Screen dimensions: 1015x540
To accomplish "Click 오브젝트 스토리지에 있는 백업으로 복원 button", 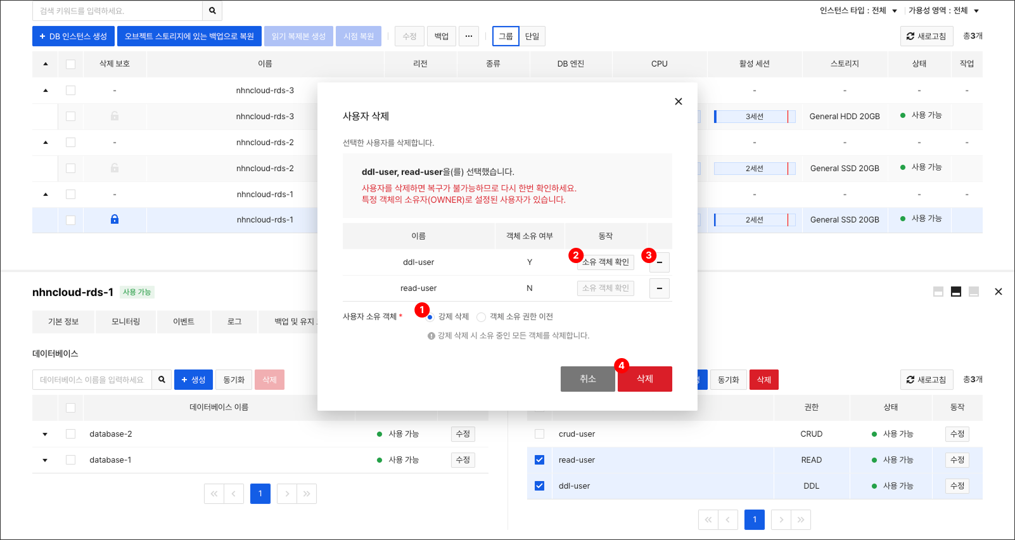I will click(189, 36).
